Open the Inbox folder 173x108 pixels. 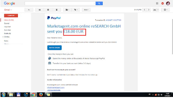[x=9, y=20]
